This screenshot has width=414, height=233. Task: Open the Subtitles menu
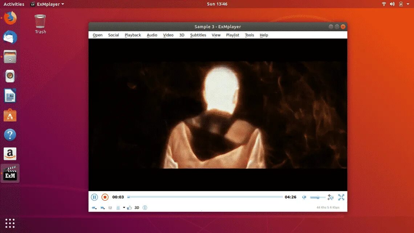[198, 35]
